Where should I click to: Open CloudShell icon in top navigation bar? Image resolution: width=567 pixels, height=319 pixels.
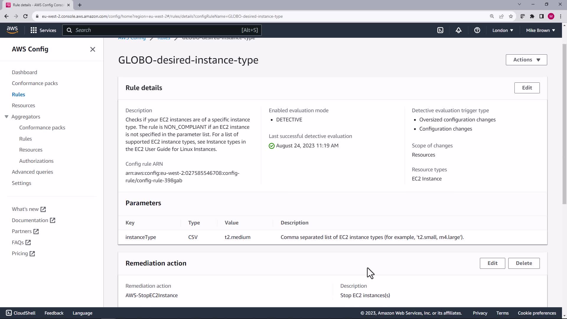(x=440, y=30)
